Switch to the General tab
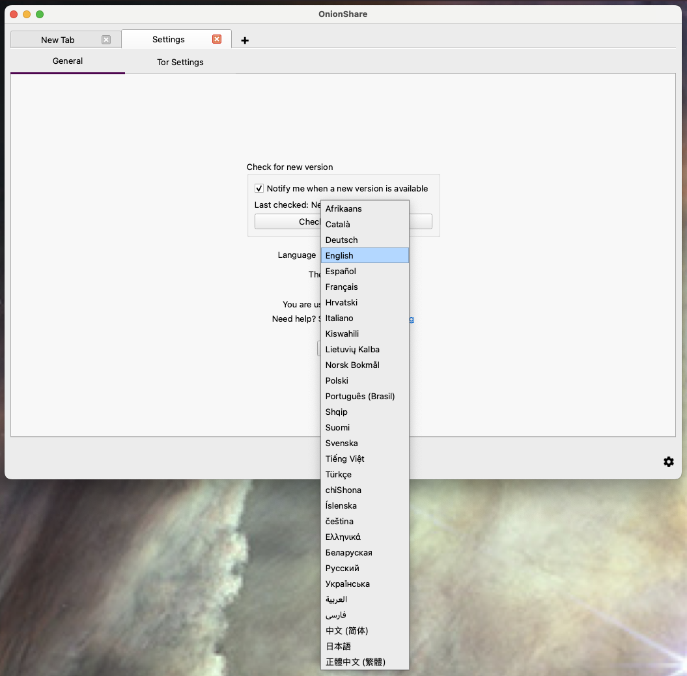This screenshot has width=687, height=676. 67,61
